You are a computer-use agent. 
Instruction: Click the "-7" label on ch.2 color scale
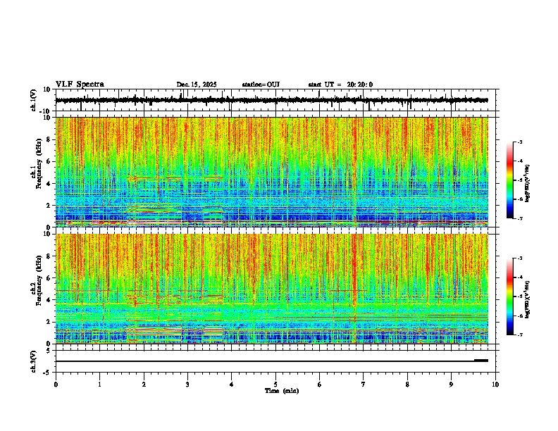pos(520,335)
